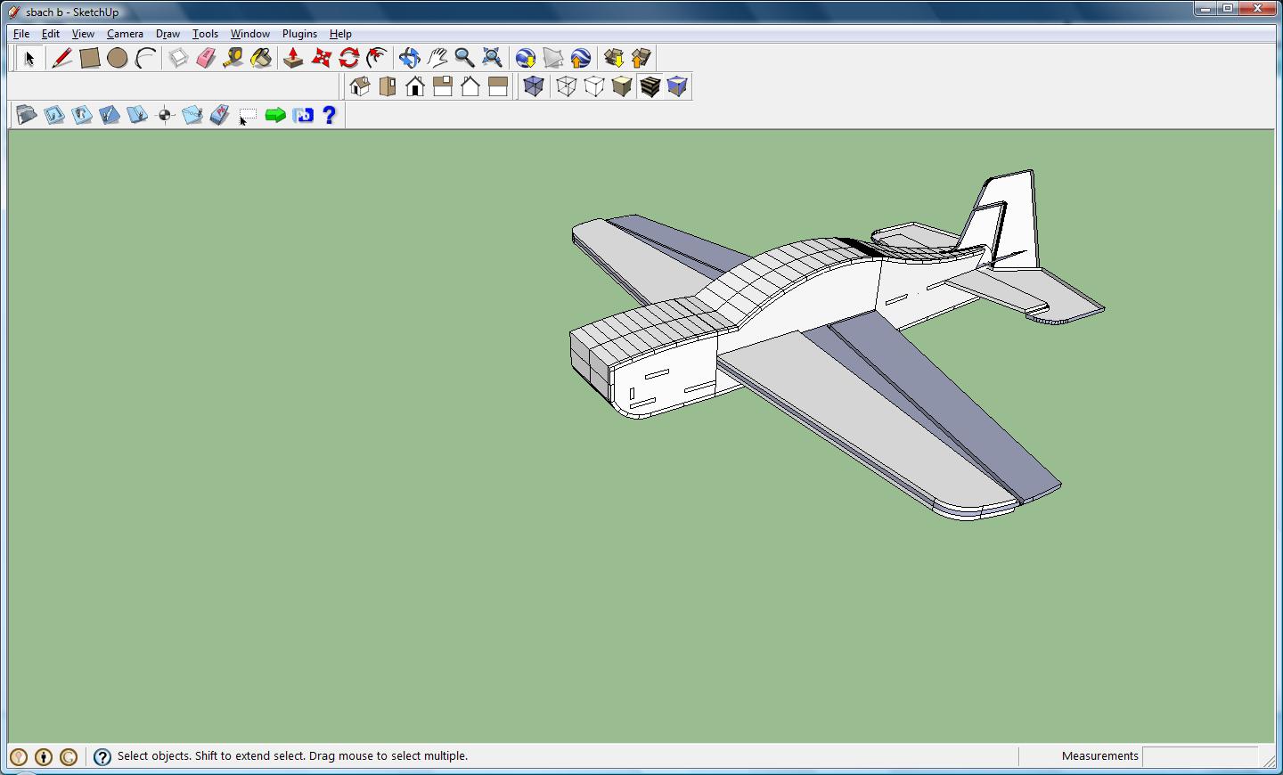The height and width of the screenshot is (775, 1283).
Task: Choose the Circle drawing tool
Action: (117, 59)
